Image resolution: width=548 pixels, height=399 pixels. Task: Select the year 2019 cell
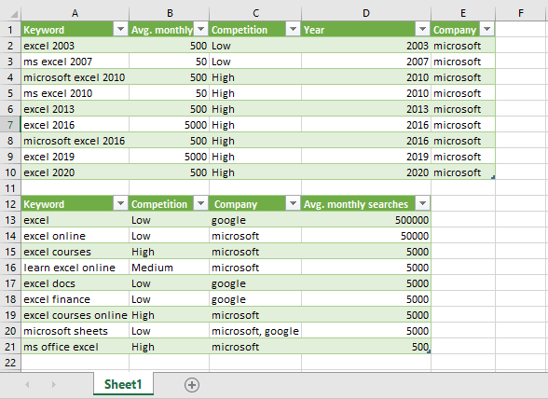[366, 157]
